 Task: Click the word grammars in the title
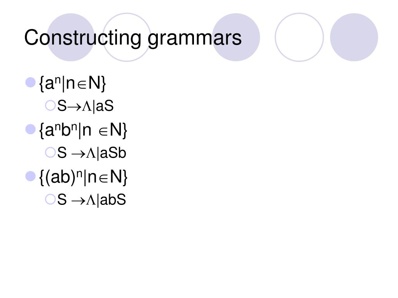pos(194,38)
